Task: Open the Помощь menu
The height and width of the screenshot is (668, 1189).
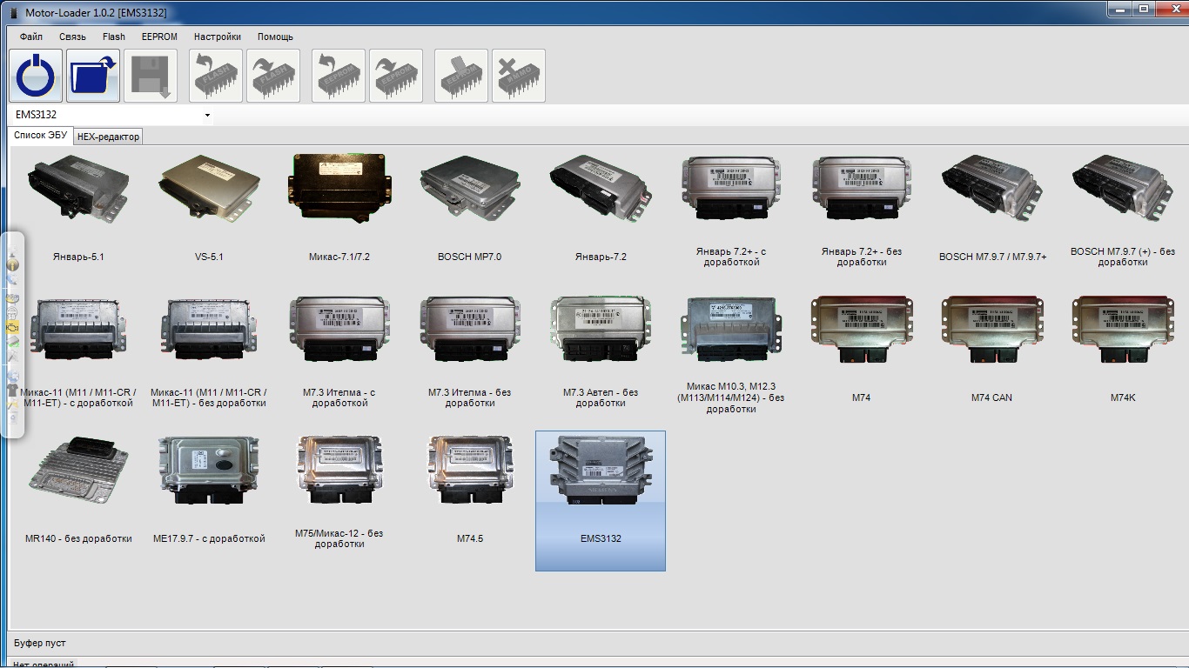Action: (275, 37)
